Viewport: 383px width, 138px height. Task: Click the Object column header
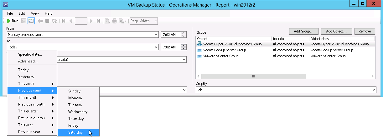point(234,39)
